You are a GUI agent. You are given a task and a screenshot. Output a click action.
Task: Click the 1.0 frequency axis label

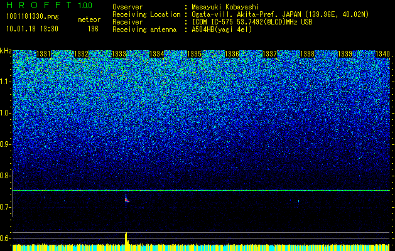click(x=6, y=113)
